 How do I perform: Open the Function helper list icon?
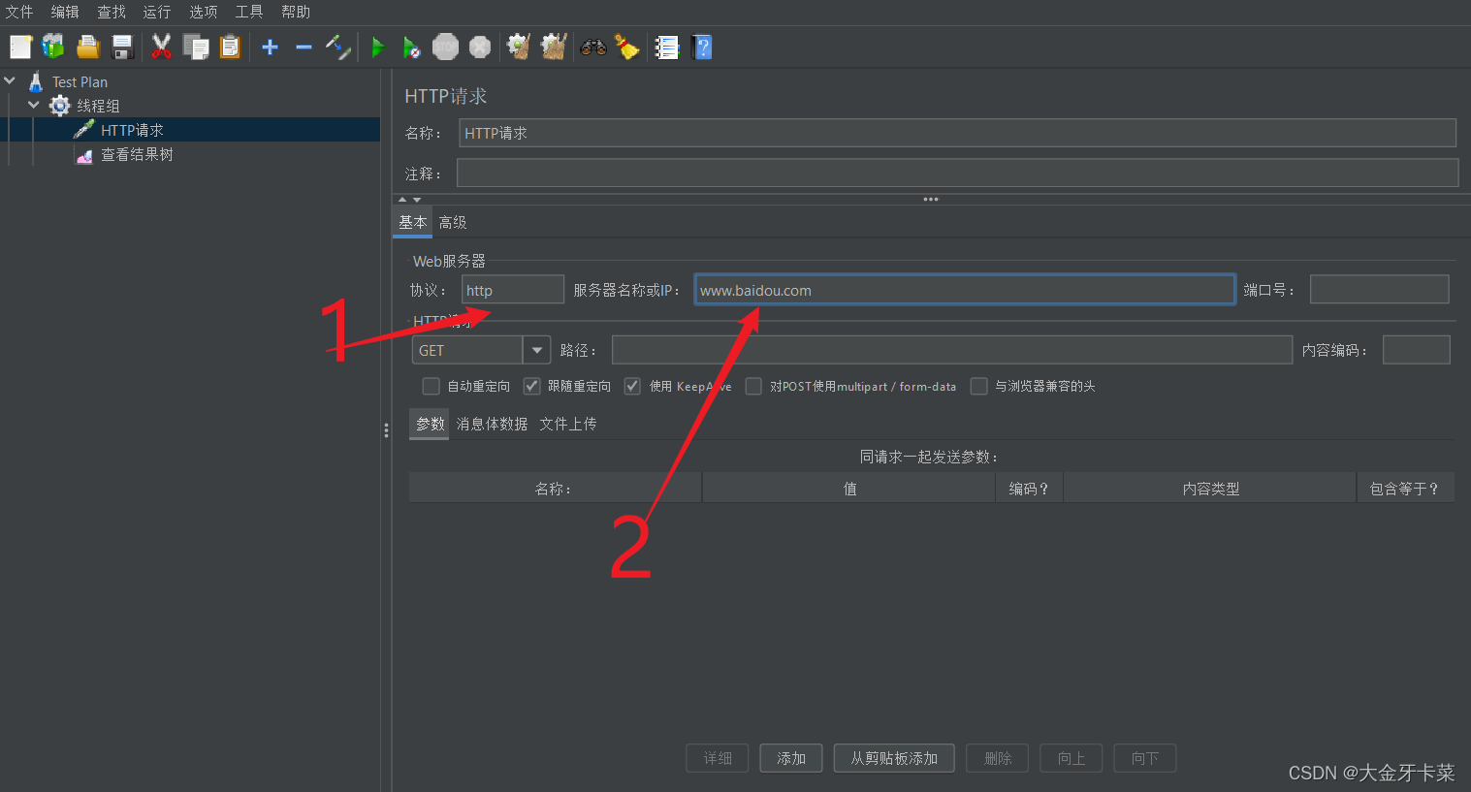pos(666,47)
